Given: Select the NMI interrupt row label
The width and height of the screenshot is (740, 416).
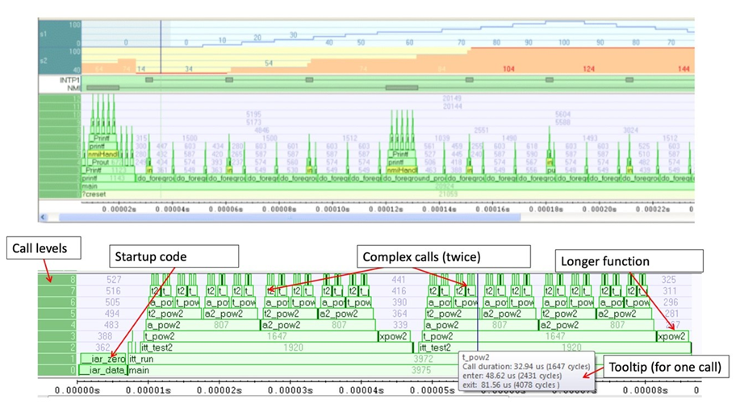Looking at the screenshot, I should [x=73, y=88].
